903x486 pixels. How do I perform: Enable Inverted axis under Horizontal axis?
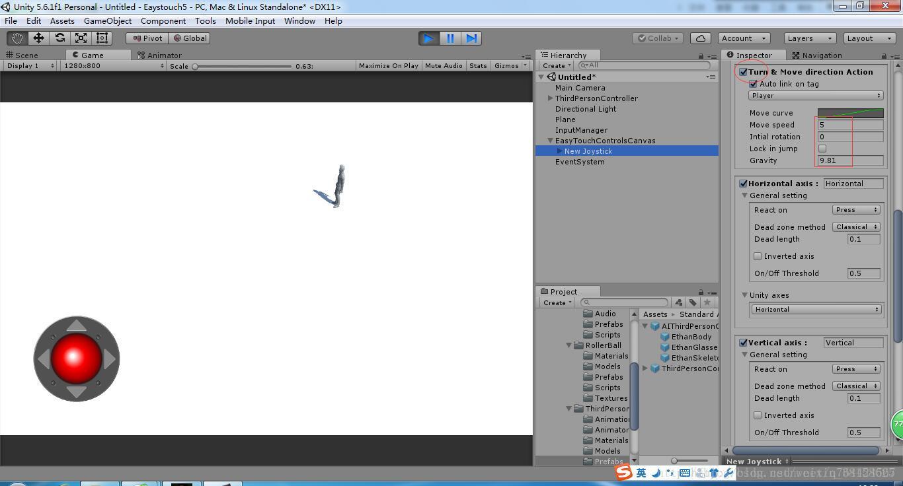click(758, 256)
